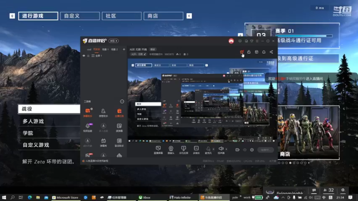Click the 赛季 01 progress bar

pos(304,36)
